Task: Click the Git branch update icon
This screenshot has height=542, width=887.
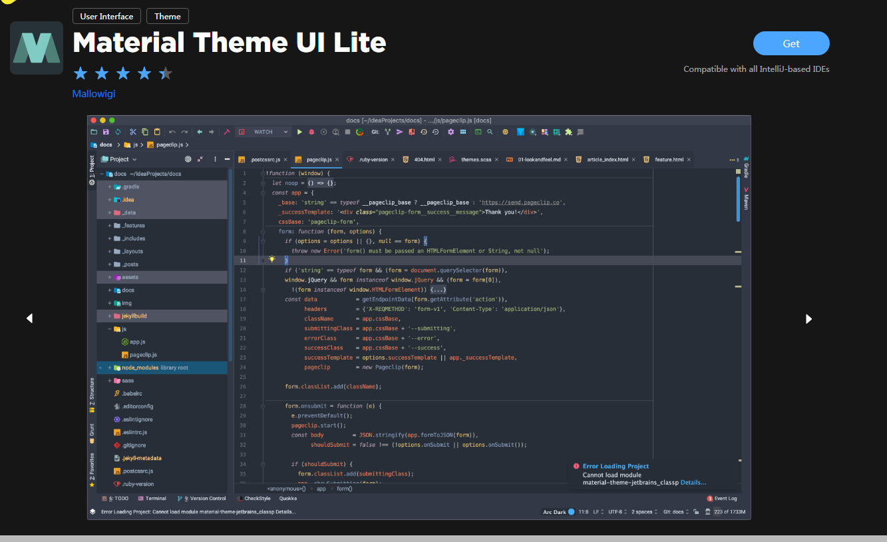Action: coord(387,132)
